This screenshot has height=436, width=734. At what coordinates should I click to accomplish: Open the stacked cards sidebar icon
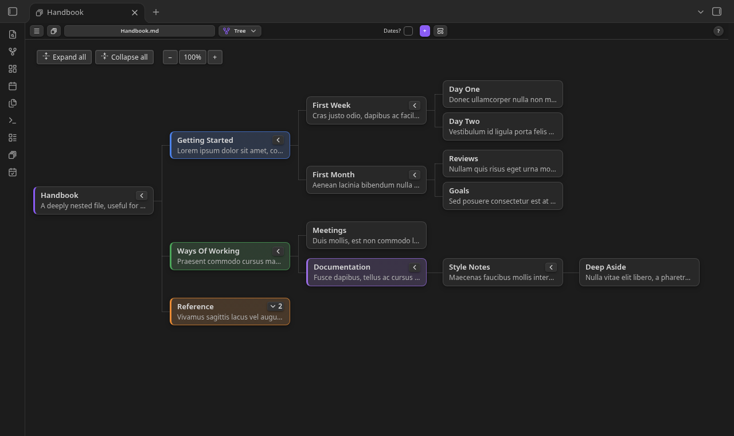[13, 155]
